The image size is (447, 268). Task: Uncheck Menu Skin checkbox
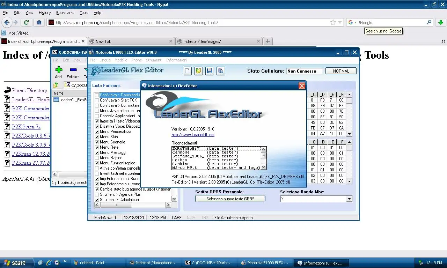coord(97,137)
